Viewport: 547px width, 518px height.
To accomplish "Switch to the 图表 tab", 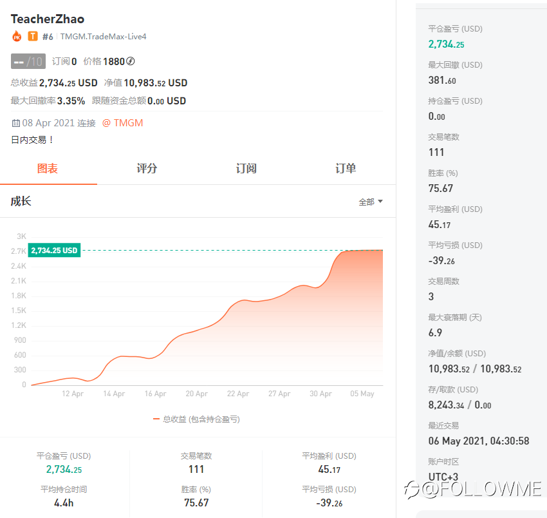I will [x=48, y=169].
